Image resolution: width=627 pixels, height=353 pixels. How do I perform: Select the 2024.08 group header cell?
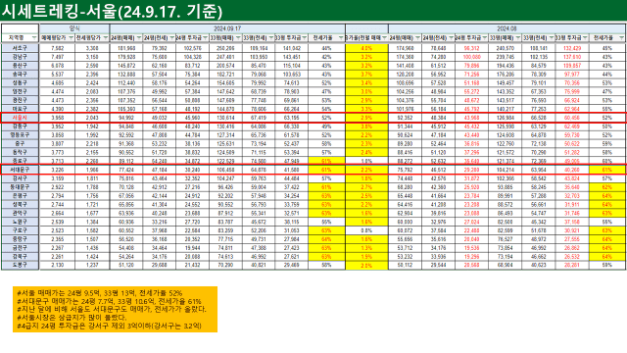coord(506,28)
